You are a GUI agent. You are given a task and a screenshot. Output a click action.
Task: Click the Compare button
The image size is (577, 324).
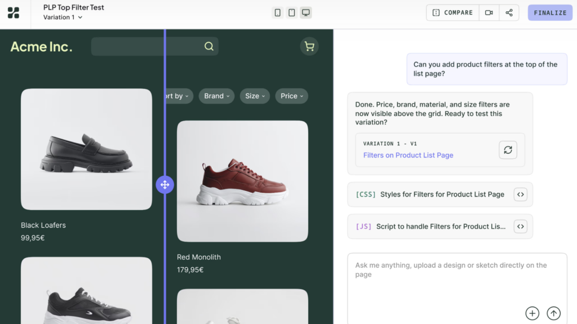pos(452,12)
